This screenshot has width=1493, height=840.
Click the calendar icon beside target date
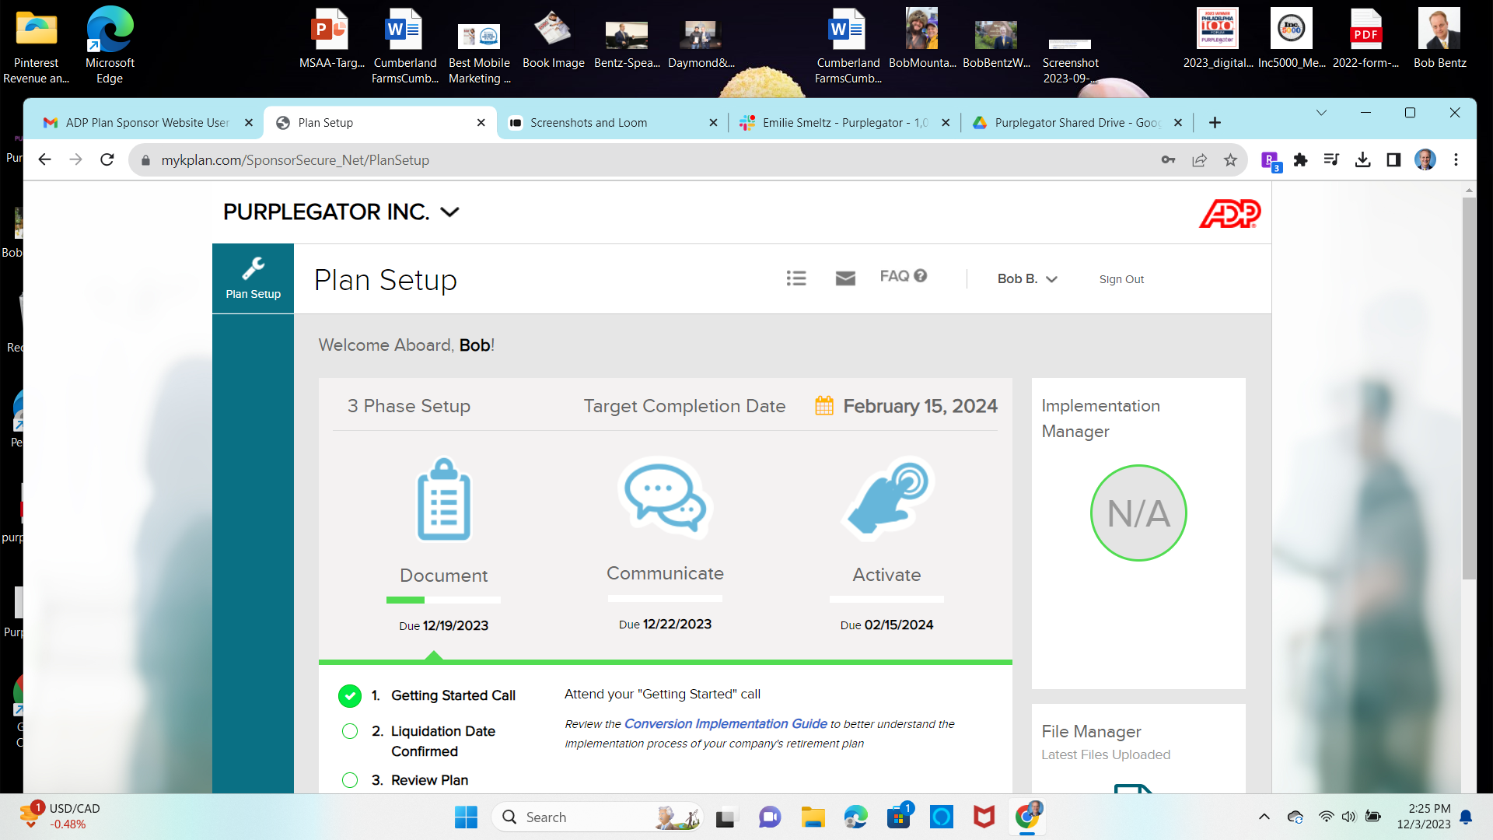tap(824, 406)
